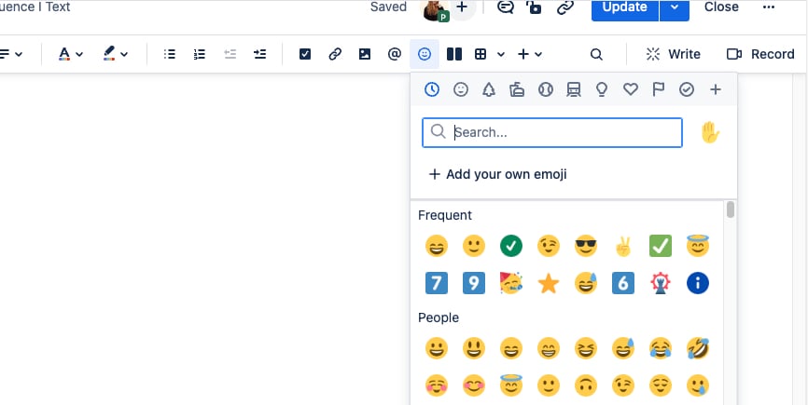Open highlight color dropdown
This screenshot has width=808, height=405.
click(x=116, y=54)
